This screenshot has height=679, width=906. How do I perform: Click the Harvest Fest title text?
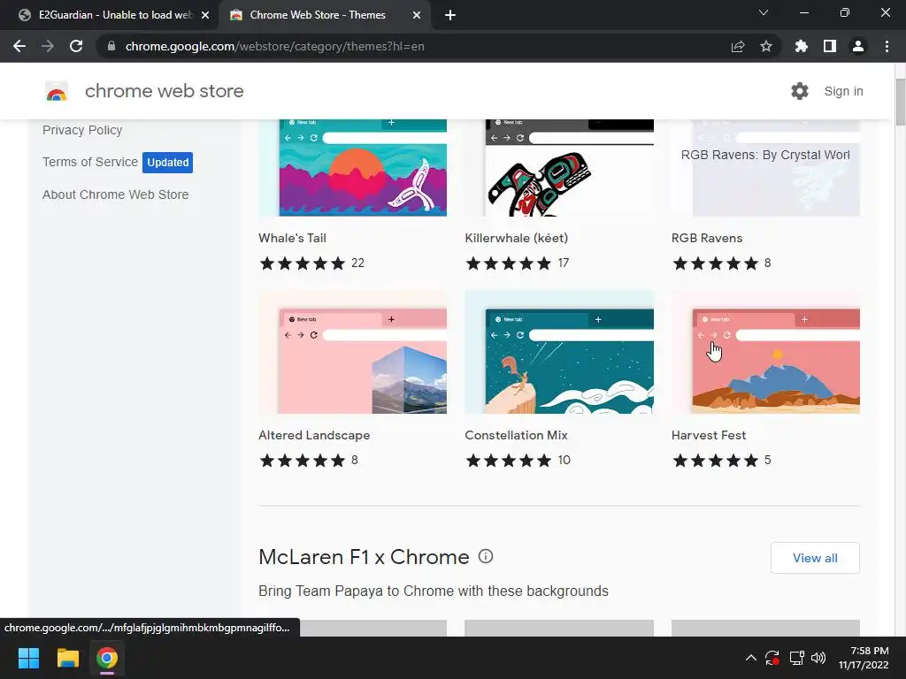pyautogui.click(x=709, y=435)
